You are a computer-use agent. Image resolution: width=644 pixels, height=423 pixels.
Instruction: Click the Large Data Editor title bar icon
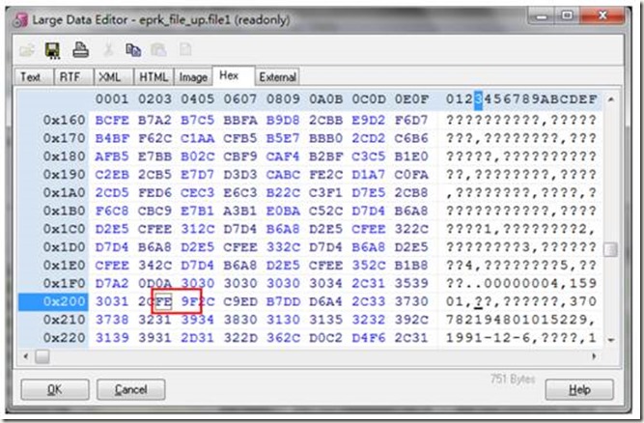tap(20, 19)
